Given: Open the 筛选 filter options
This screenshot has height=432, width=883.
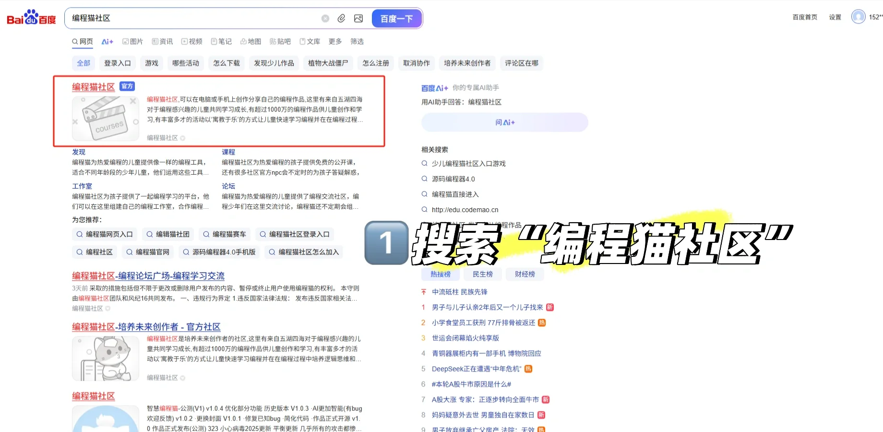Looking at the screenshot, I should [x=357, y=41].
